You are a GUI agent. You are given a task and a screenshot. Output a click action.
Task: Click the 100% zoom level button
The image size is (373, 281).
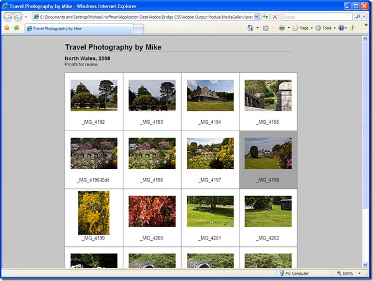click(x=345, y=274)
